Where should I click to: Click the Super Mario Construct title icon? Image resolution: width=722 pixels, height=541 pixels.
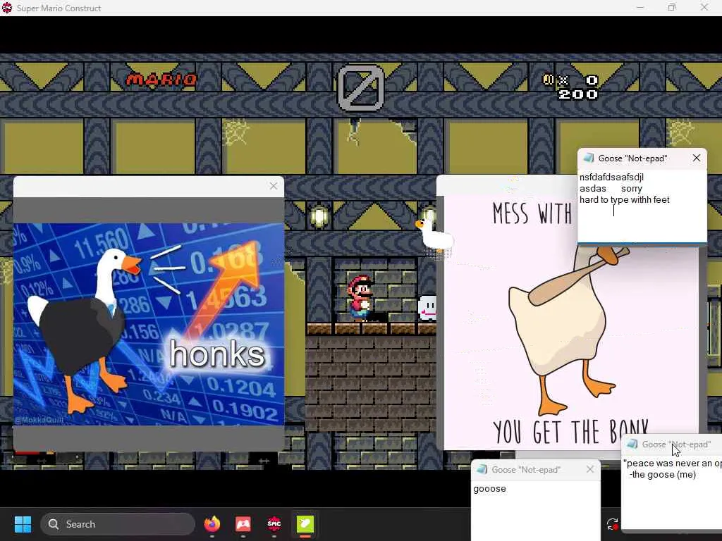[x=7, y=8]
